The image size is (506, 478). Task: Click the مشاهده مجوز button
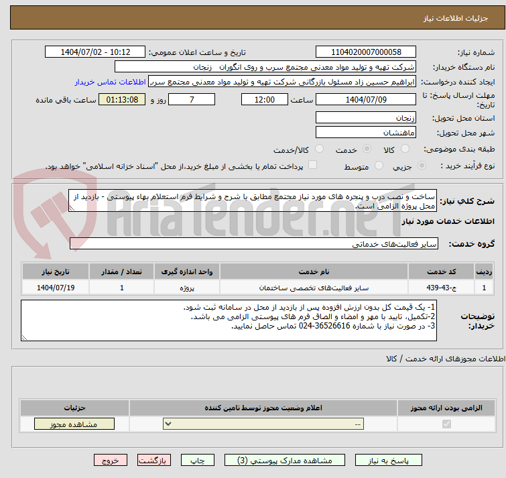[x=74, y=424]
